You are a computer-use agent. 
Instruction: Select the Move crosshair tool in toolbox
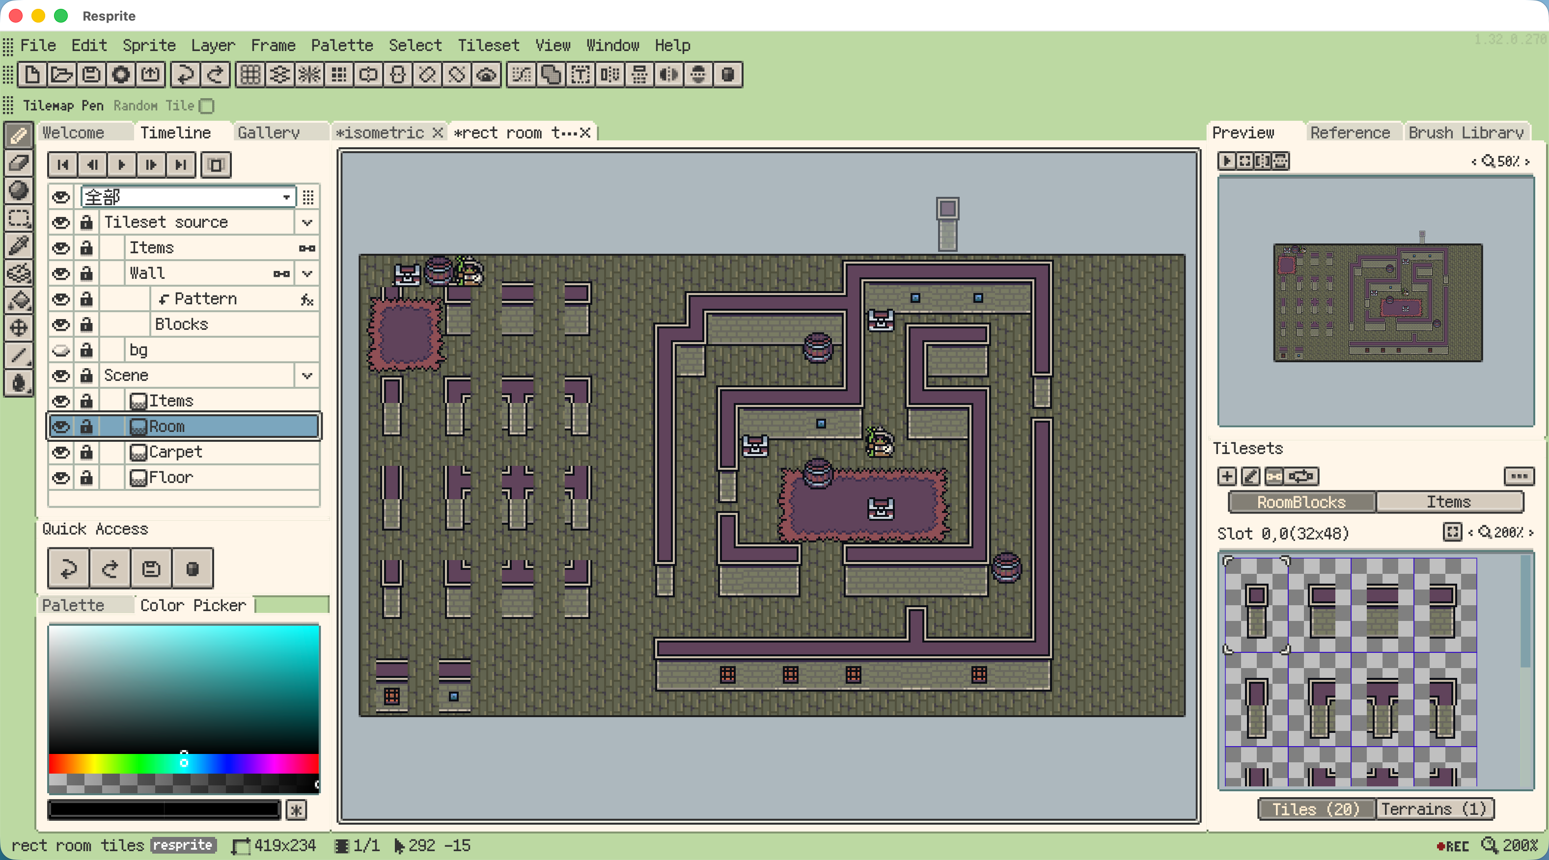[19, 328]
